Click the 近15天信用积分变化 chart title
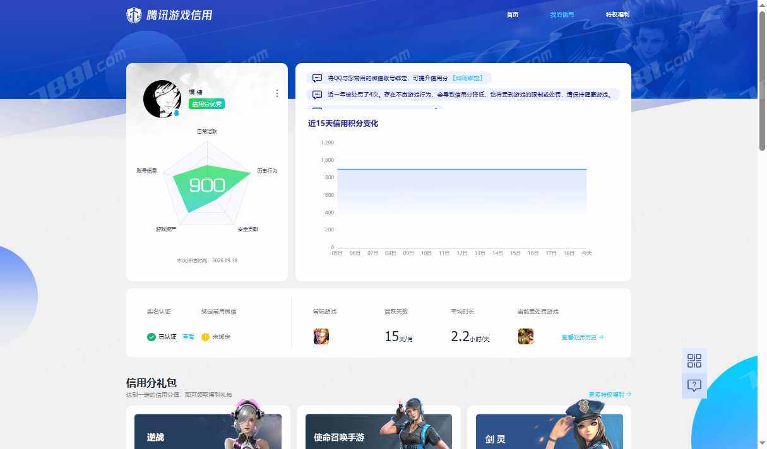This screenshot has height=449, width=767. (x=343, y=124)
